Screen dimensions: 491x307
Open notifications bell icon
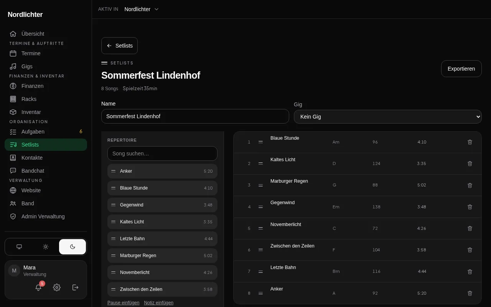pyautogui.click(x=38, y=287)
